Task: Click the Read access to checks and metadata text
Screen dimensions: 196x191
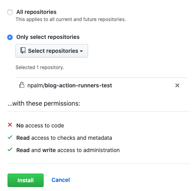Action: 64,138
